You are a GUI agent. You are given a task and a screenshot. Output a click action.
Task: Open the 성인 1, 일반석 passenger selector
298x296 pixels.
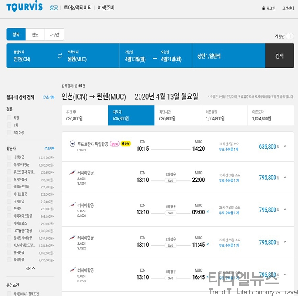point(229,56)
